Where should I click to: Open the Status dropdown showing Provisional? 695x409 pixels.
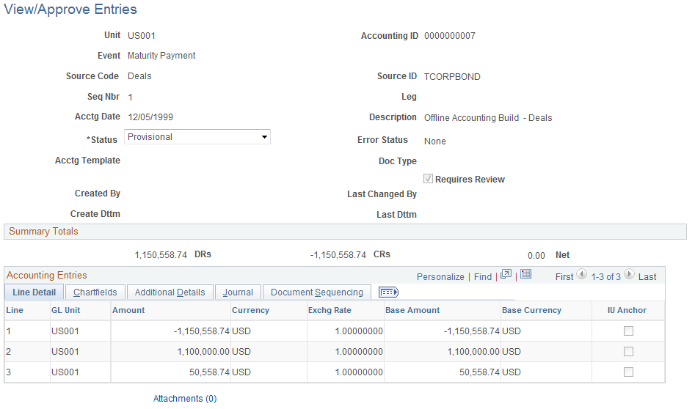(197, 137)
